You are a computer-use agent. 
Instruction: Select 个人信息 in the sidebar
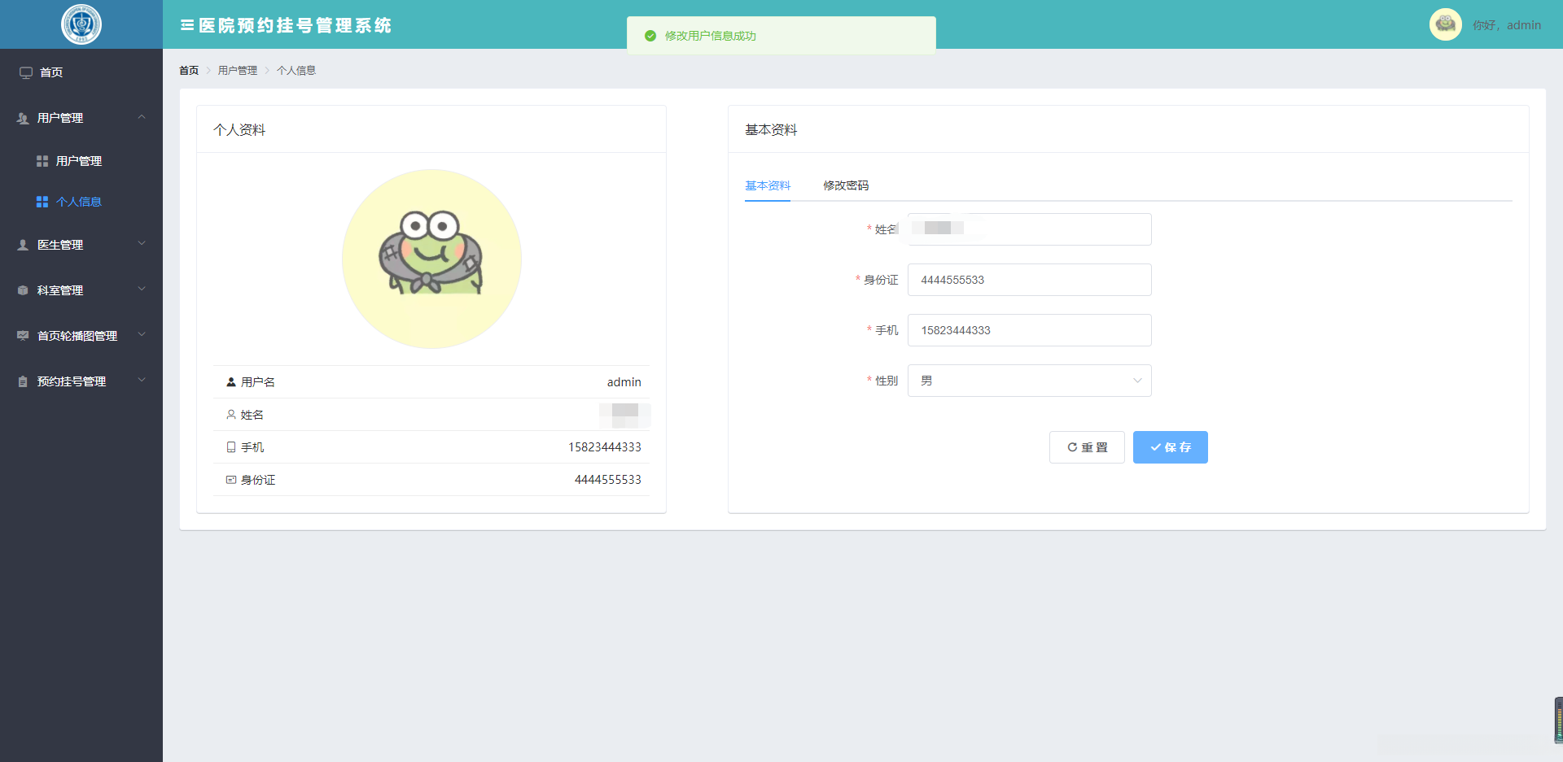point(81,202)
